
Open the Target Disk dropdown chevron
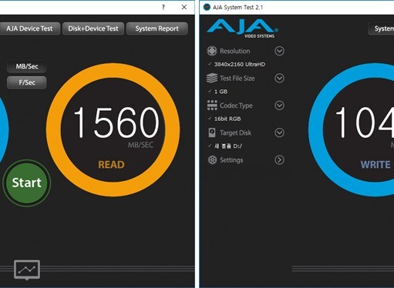[x=279, y=132]
